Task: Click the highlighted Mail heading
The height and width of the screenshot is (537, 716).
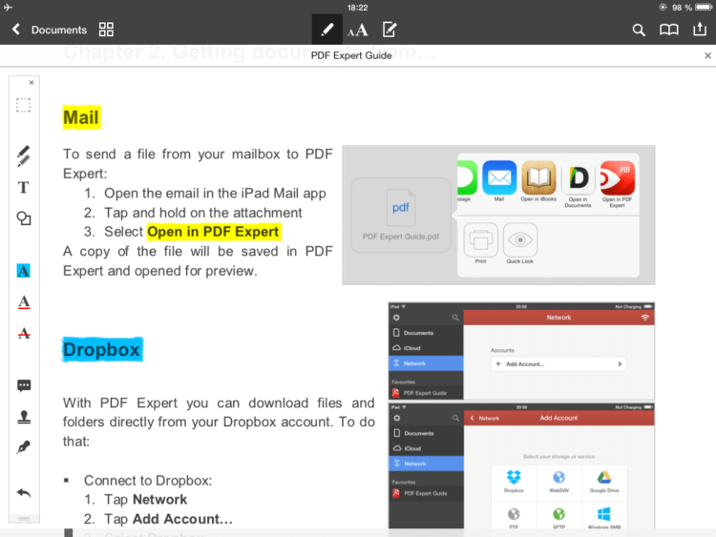Action: (x=81, y=117)
